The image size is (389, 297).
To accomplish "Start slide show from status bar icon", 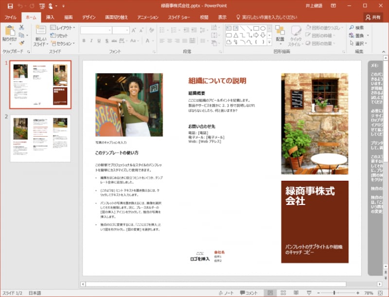I will point(309,292).
